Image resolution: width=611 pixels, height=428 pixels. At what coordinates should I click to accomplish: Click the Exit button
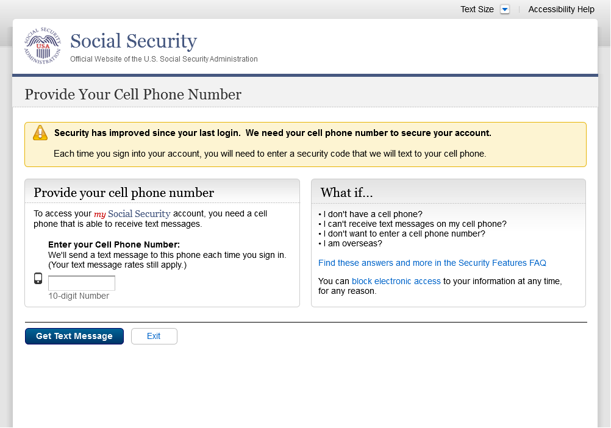click(154, 336)
